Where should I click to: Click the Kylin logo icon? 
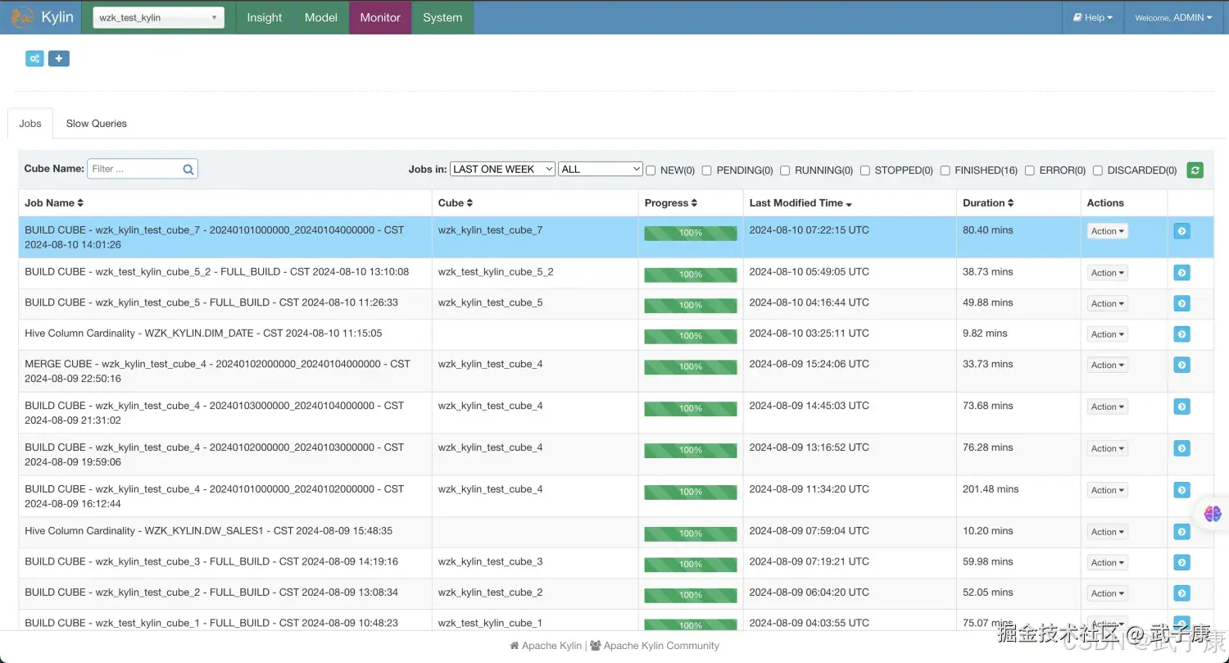22,17
